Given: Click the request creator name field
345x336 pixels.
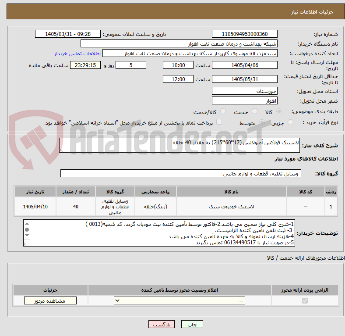Looking at the screenshot, I should tap(190, 54).
